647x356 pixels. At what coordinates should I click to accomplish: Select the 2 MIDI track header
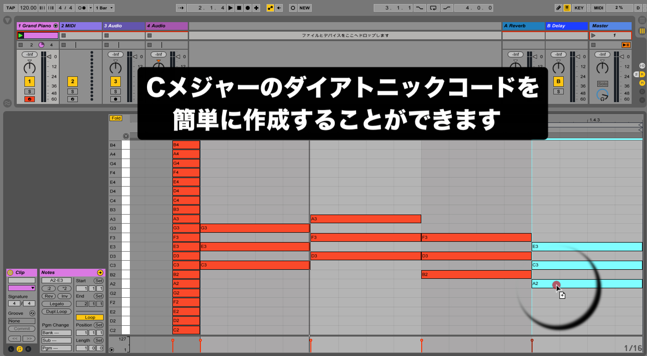[81, 26]
